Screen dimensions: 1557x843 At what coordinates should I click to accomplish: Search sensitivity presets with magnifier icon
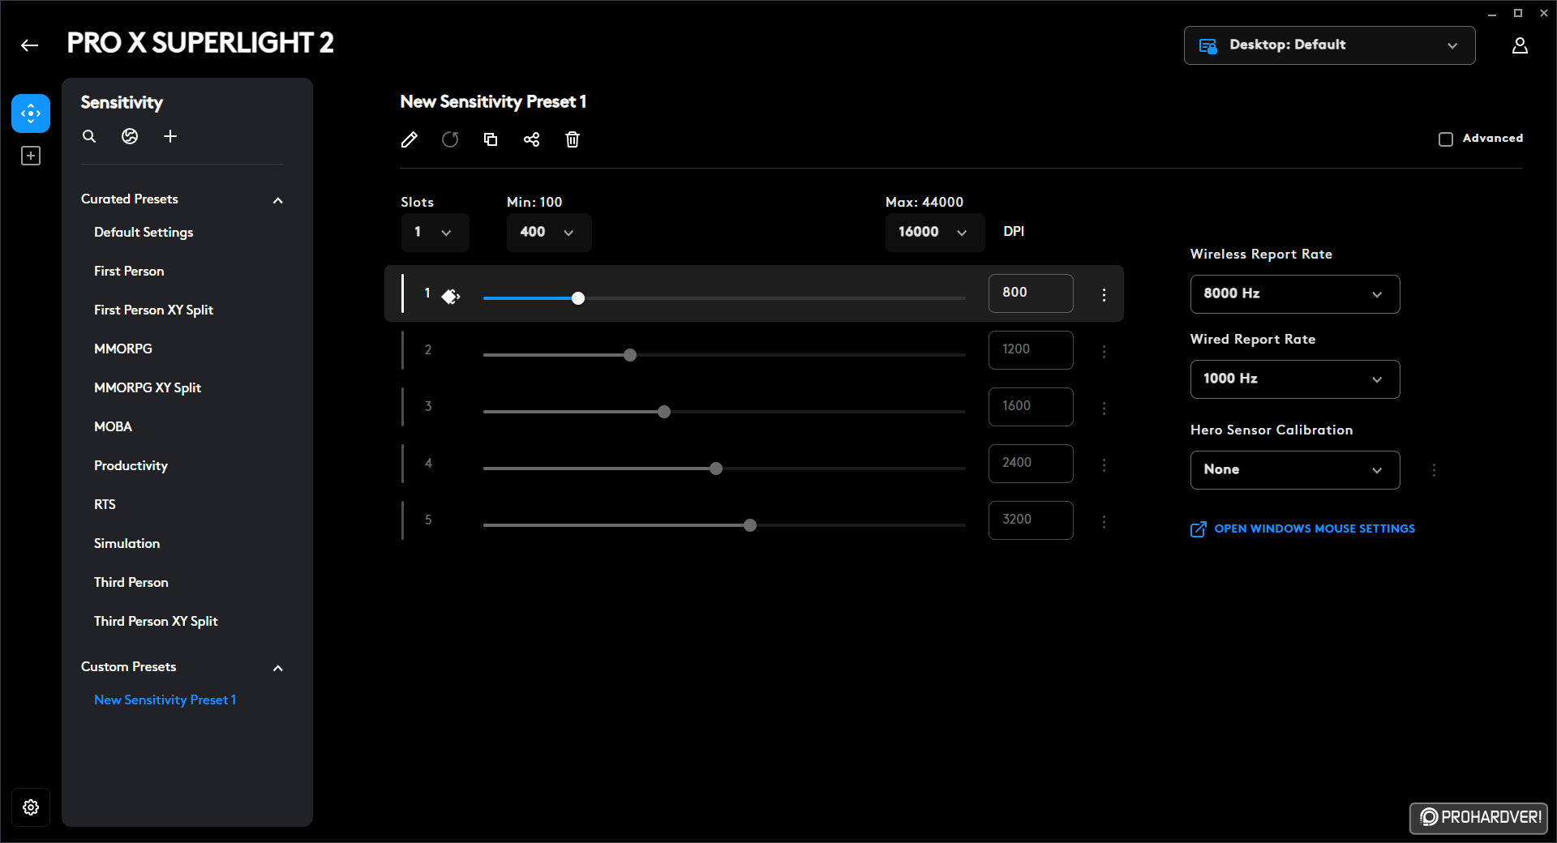pyautogui.click(x=89, y=136)
